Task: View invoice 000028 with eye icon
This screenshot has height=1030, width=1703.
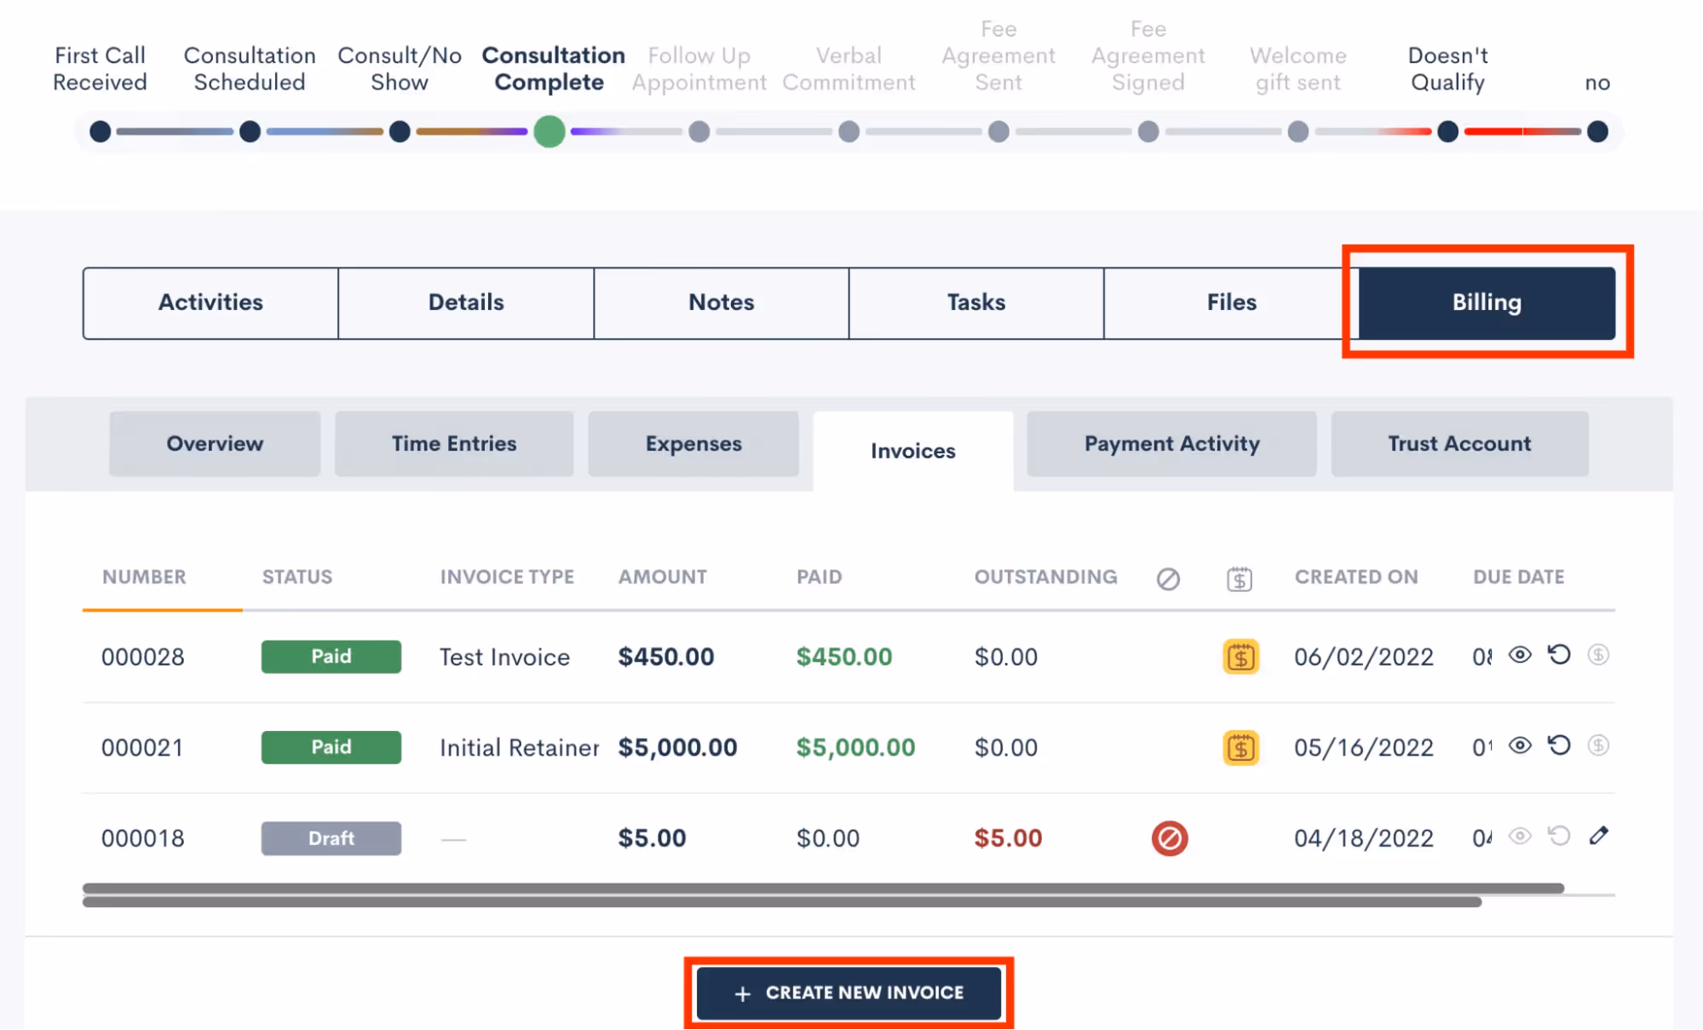Action: click(x=1520, y=654)
